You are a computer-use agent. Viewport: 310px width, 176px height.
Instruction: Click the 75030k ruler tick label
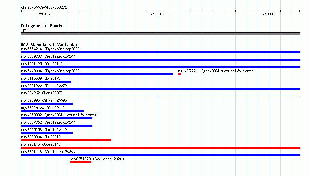(x=269, y=14)
